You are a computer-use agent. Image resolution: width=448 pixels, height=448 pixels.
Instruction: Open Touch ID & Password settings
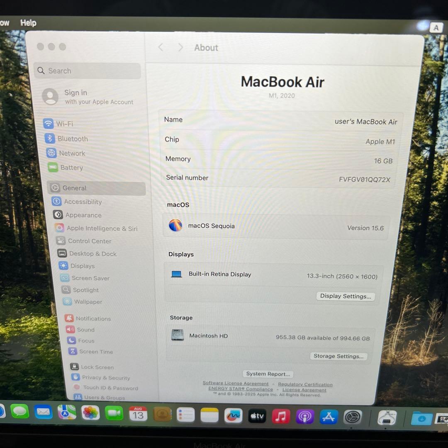click(105, 388)
